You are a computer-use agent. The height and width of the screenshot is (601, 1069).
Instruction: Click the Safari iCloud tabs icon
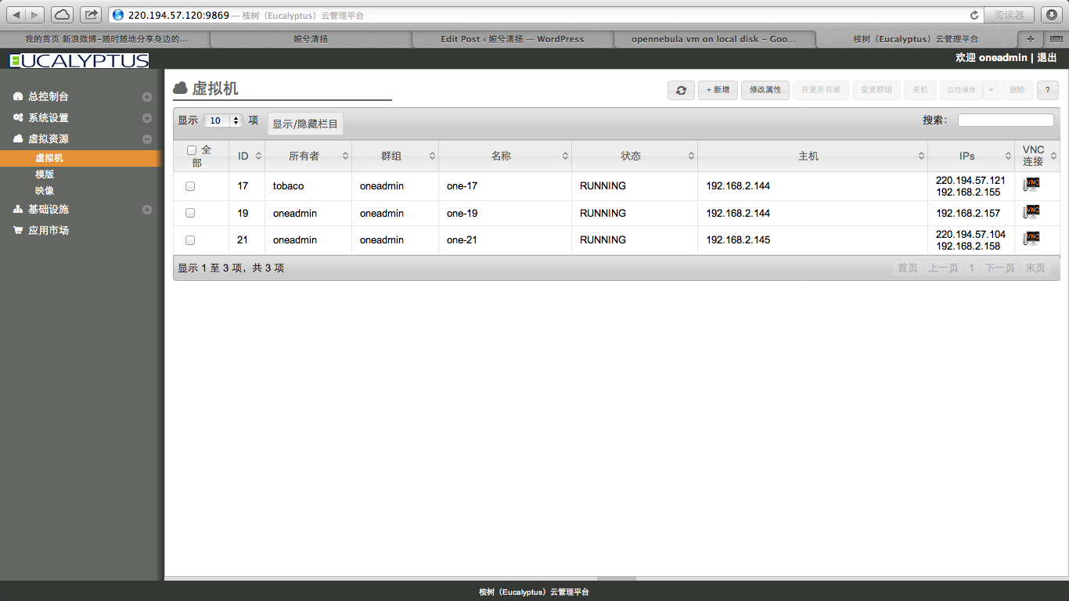[63, 15]
